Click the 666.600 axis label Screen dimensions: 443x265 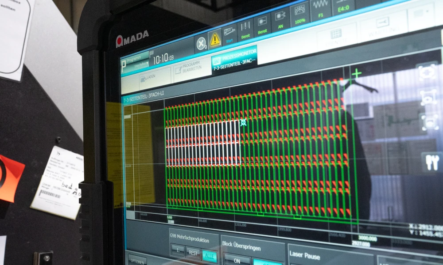pos(202,221)
